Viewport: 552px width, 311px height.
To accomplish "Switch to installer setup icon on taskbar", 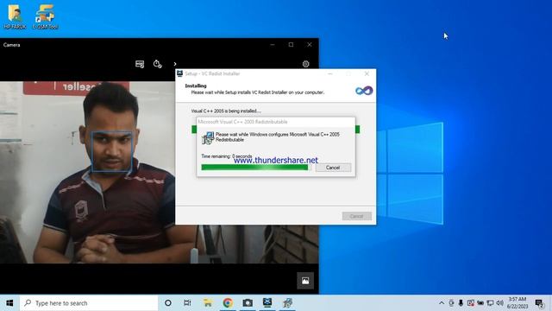I will point(287,303).
